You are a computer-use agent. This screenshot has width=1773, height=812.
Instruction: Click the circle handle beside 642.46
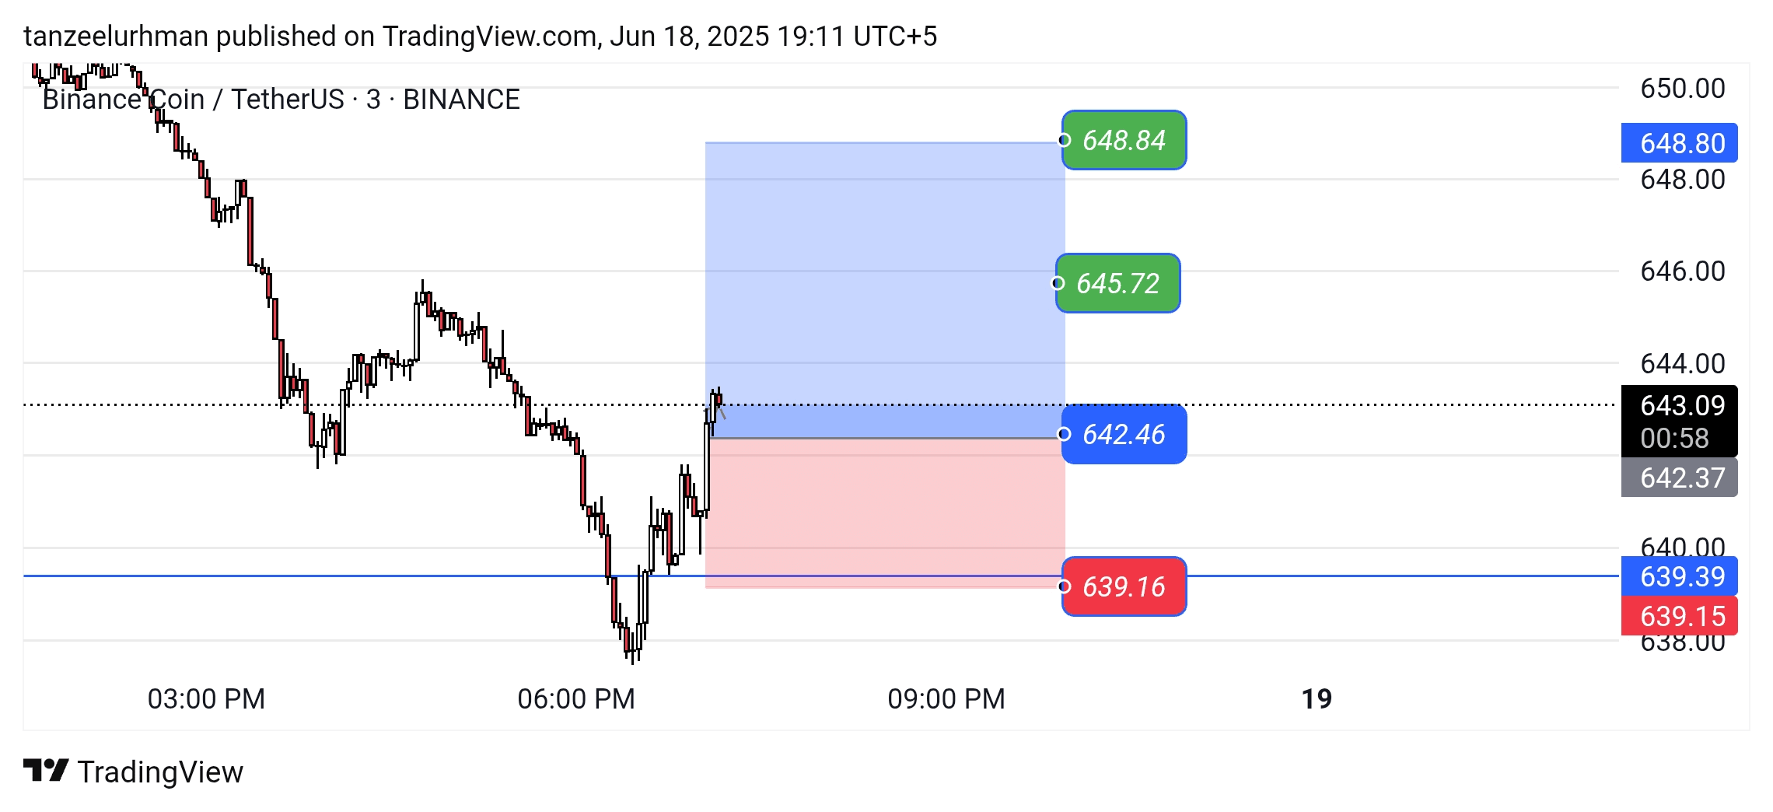pos(1065,434)
